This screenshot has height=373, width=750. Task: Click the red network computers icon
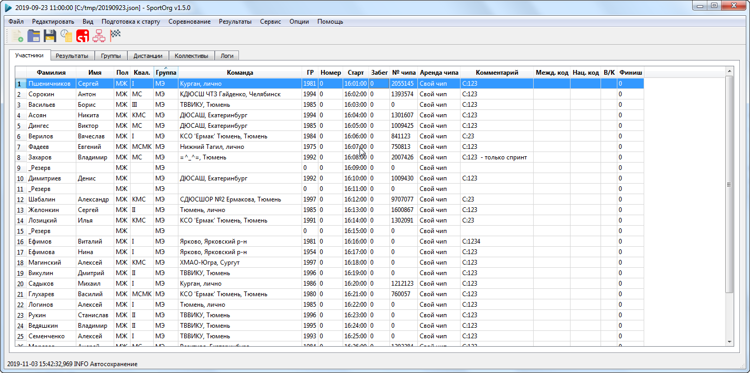[99, 36]
